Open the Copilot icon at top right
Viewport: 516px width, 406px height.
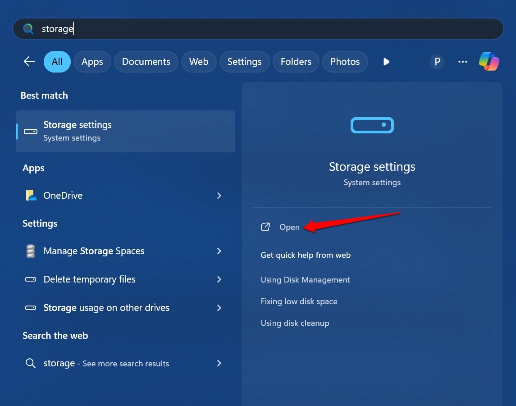[489, 62]
